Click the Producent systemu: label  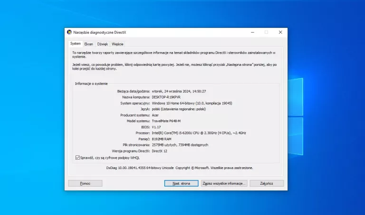click(x=135, y=115)
